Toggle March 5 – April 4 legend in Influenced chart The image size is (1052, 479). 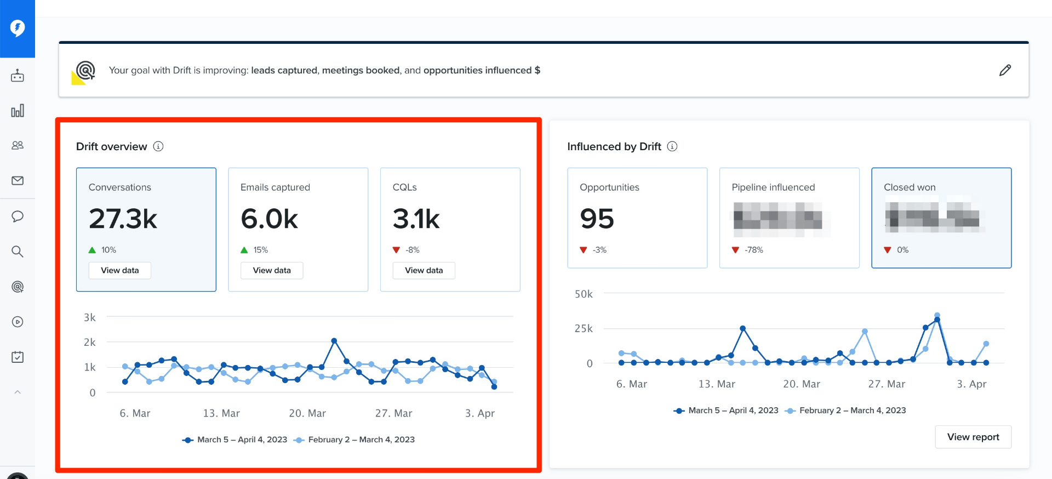726,410
